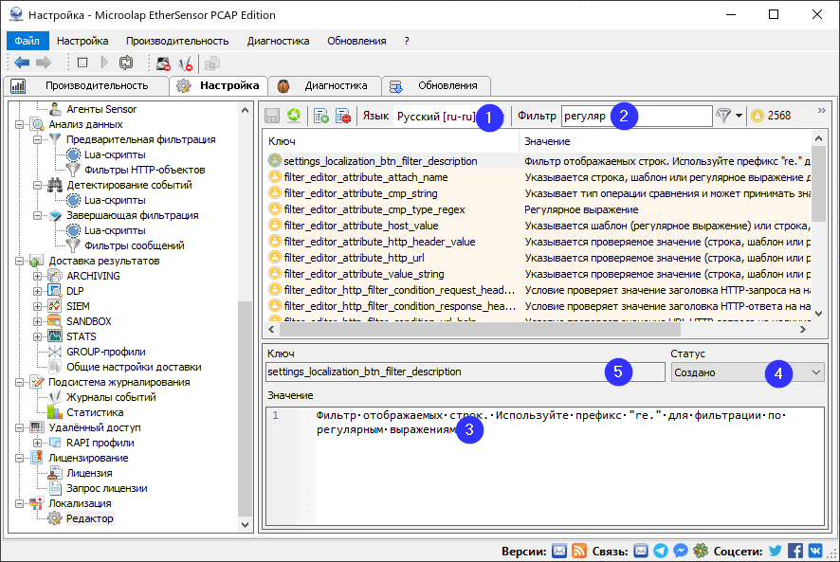Click the back navigation arrow

(21, 63)
